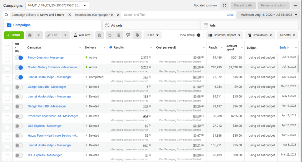Viewport: 302px width, 162px height.
Task: Click the duplicate campaign icon
Action: pyautogui.click(x=30, y=35)
